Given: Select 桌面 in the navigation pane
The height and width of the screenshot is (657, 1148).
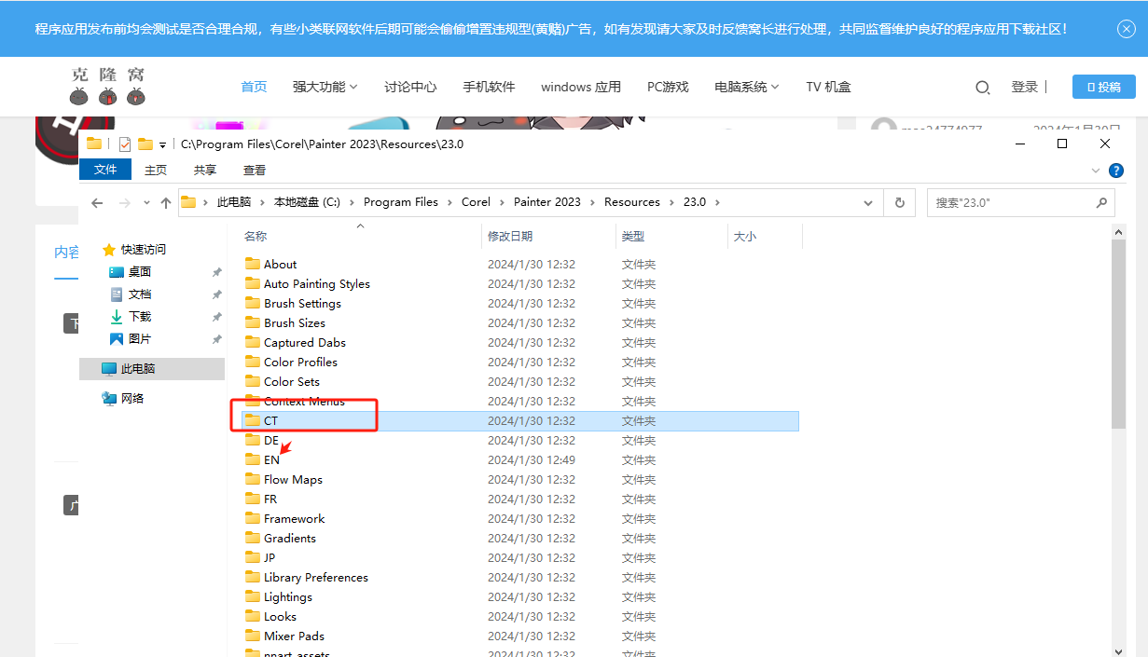Looking at the screenshot, I should (x=140, y=272).
